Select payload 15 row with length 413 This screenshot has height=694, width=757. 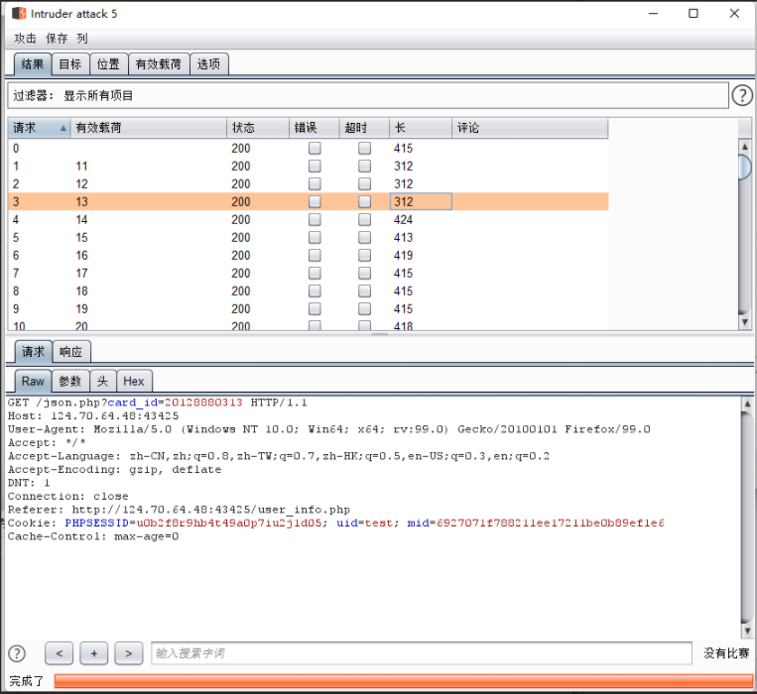[308, 237]
